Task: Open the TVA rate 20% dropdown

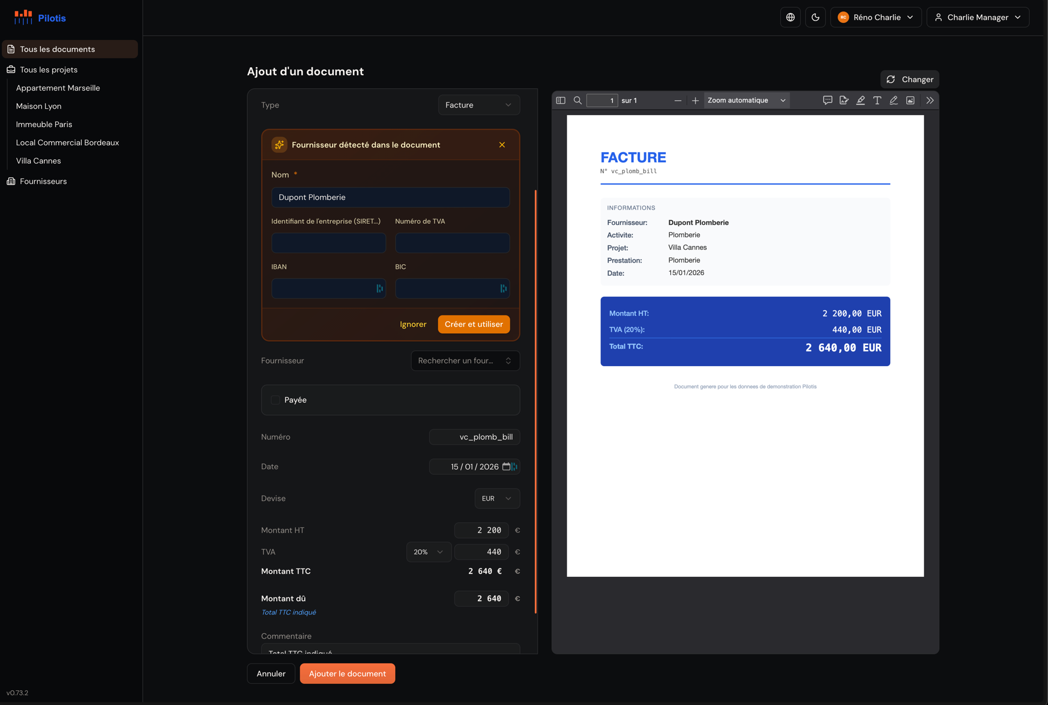Action: tap(428, 552)
